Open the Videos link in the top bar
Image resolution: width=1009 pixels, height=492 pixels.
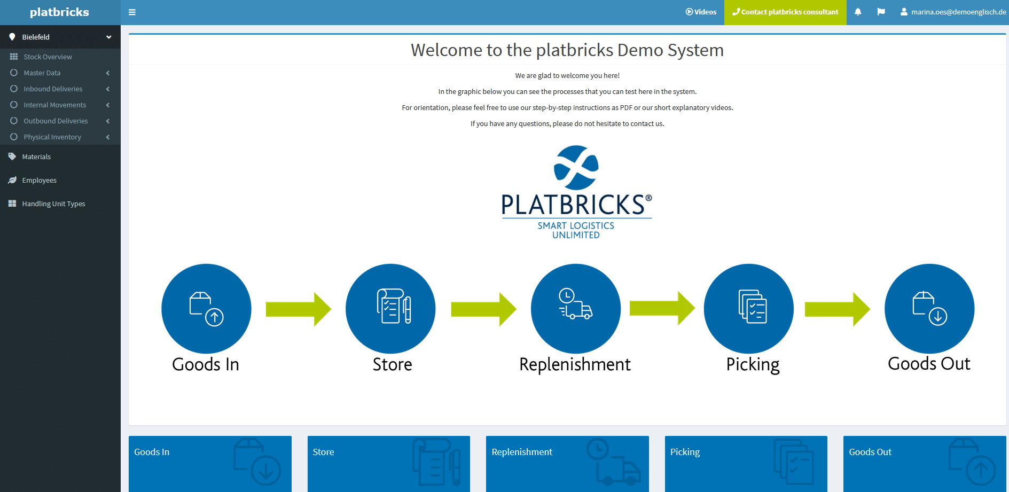[701, 12]
